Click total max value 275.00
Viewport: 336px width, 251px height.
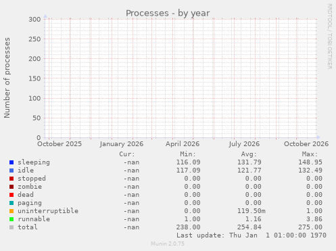coord(310,227)
